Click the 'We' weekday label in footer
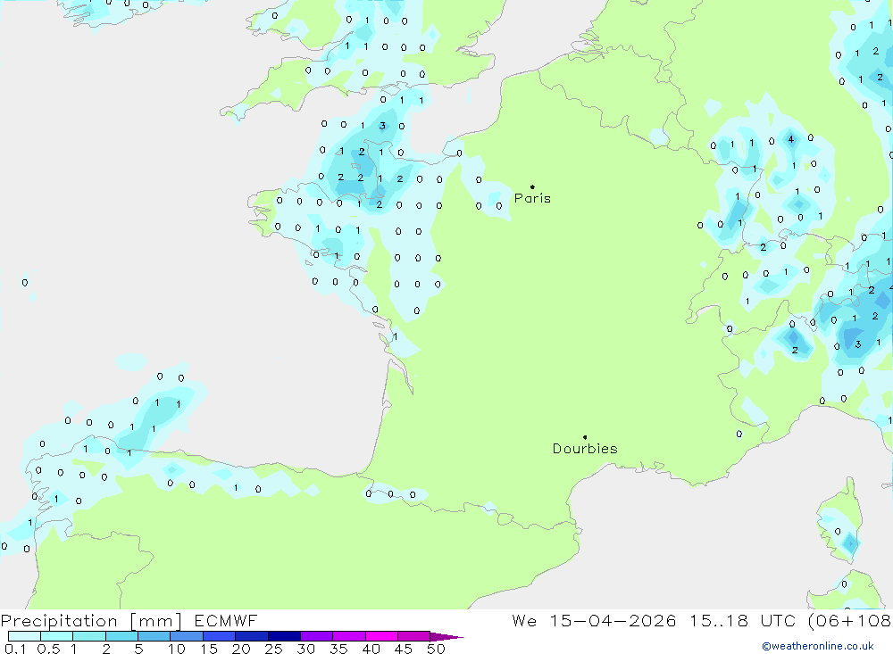 (x=524, y=621)
